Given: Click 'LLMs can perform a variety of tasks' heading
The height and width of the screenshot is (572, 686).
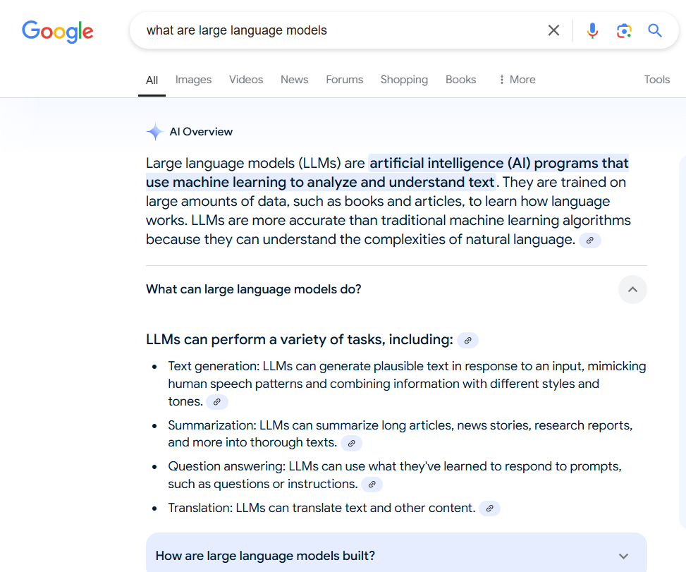Looking at the screenshot, I should pos(299,340).
